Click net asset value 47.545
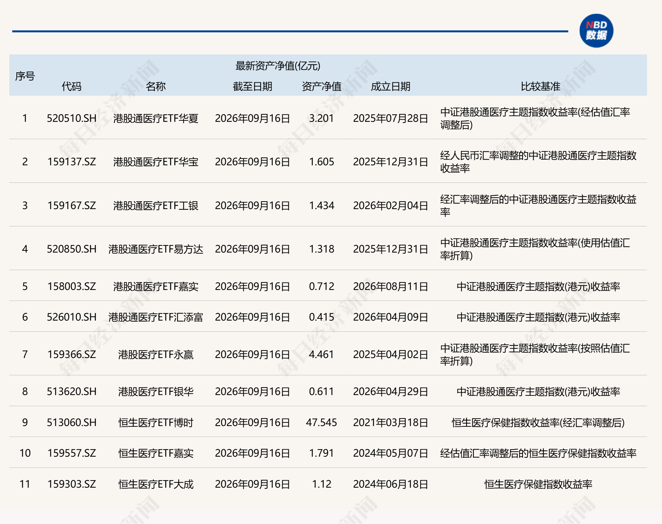This screenshot has width=662, height=524. pyautogui.click(x=322, y=422)
